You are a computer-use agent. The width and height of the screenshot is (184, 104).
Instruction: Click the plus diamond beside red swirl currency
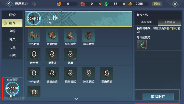[x=100, y=4]
